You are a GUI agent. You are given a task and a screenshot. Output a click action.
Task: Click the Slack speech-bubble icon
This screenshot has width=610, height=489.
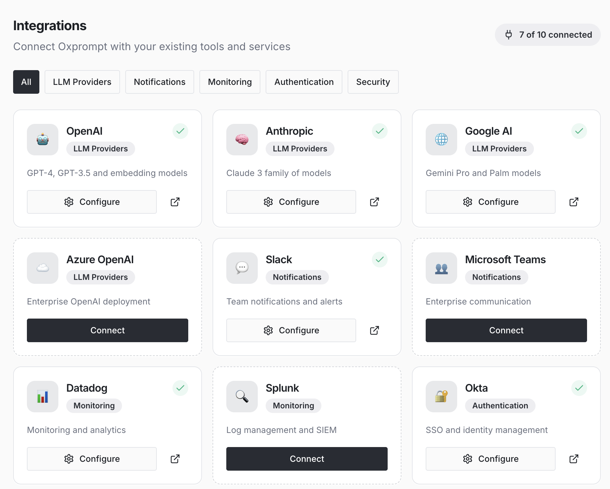pos(242,268)
